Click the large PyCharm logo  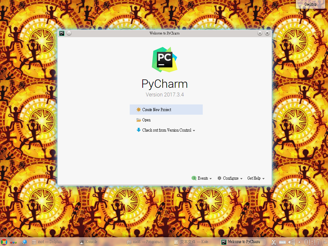(165, 60)
